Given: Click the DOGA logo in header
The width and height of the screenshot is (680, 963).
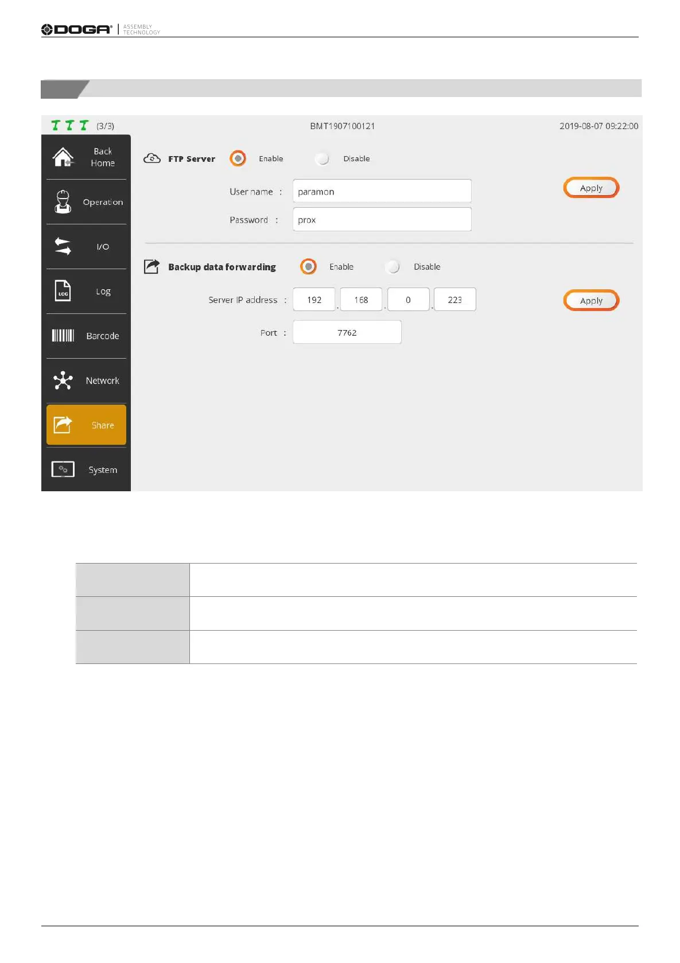Looking at the screenshot, I should pyautogui.click(x=76, y=29).
